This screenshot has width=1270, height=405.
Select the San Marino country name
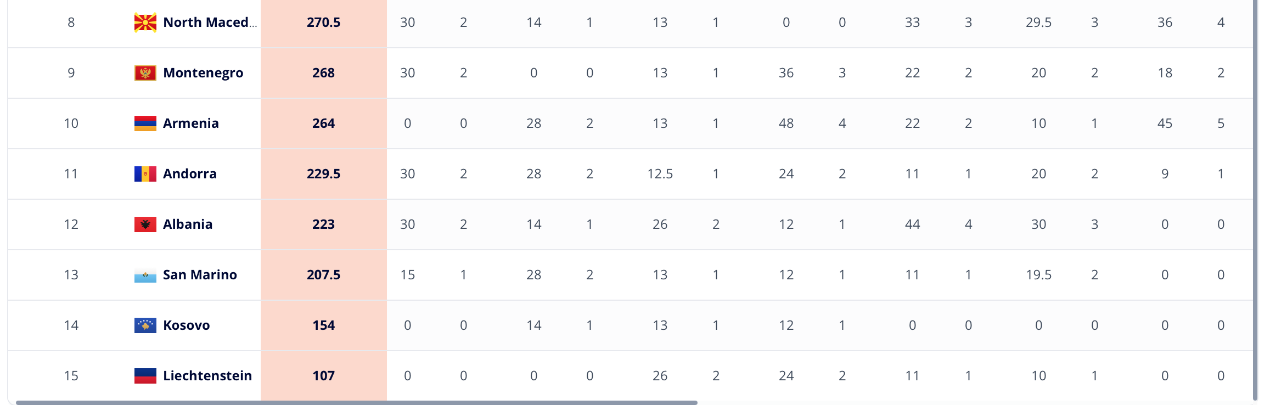[x=200, y=275]
